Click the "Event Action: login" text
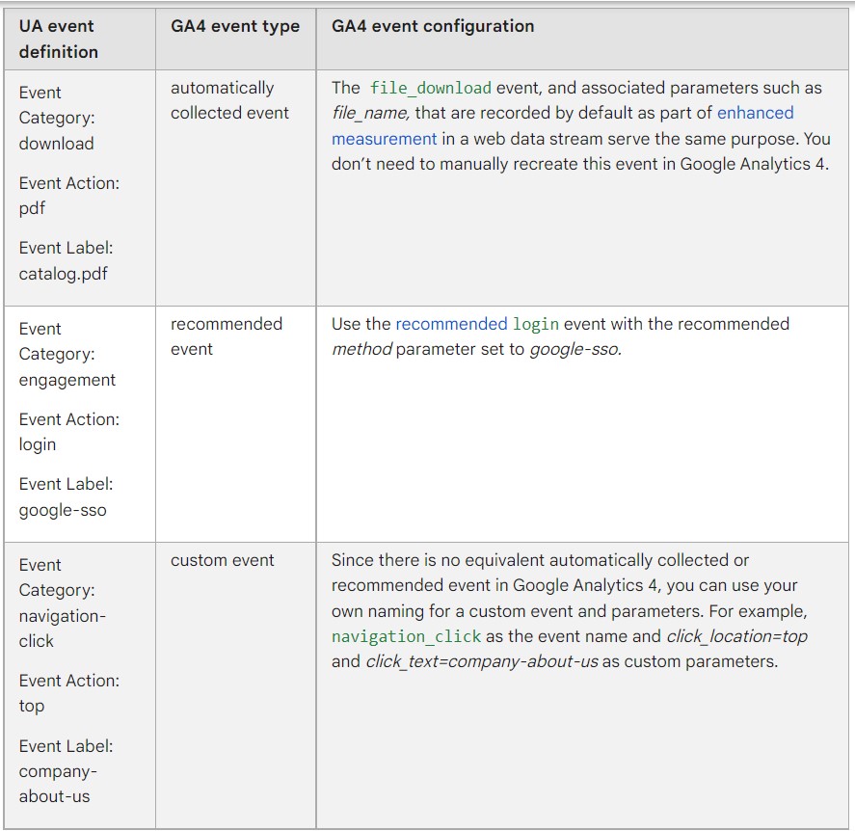This screenshot has height=831, width=855. click(69, 432)
